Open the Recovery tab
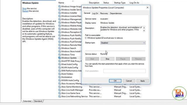 coord(104,13)
